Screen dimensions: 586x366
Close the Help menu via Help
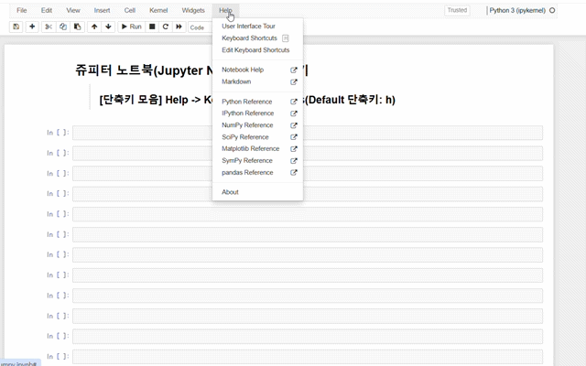pos(225,10)
